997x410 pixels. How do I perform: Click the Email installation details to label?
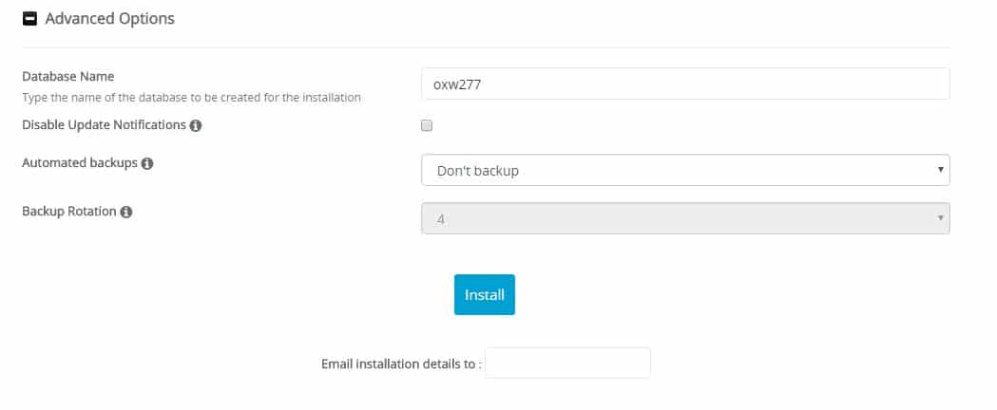tap(402, 364)
